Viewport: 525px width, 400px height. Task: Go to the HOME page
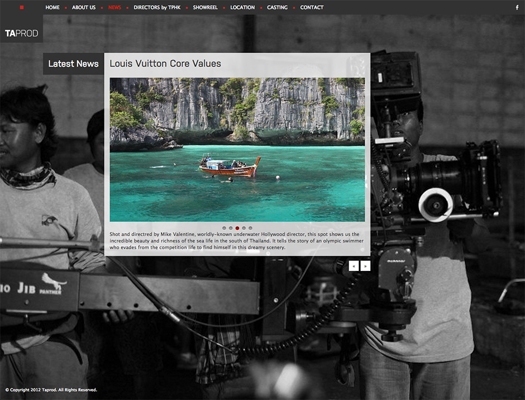[52, 7]
